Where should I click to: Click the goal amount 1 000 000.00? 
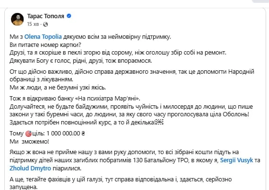point(63,134)
